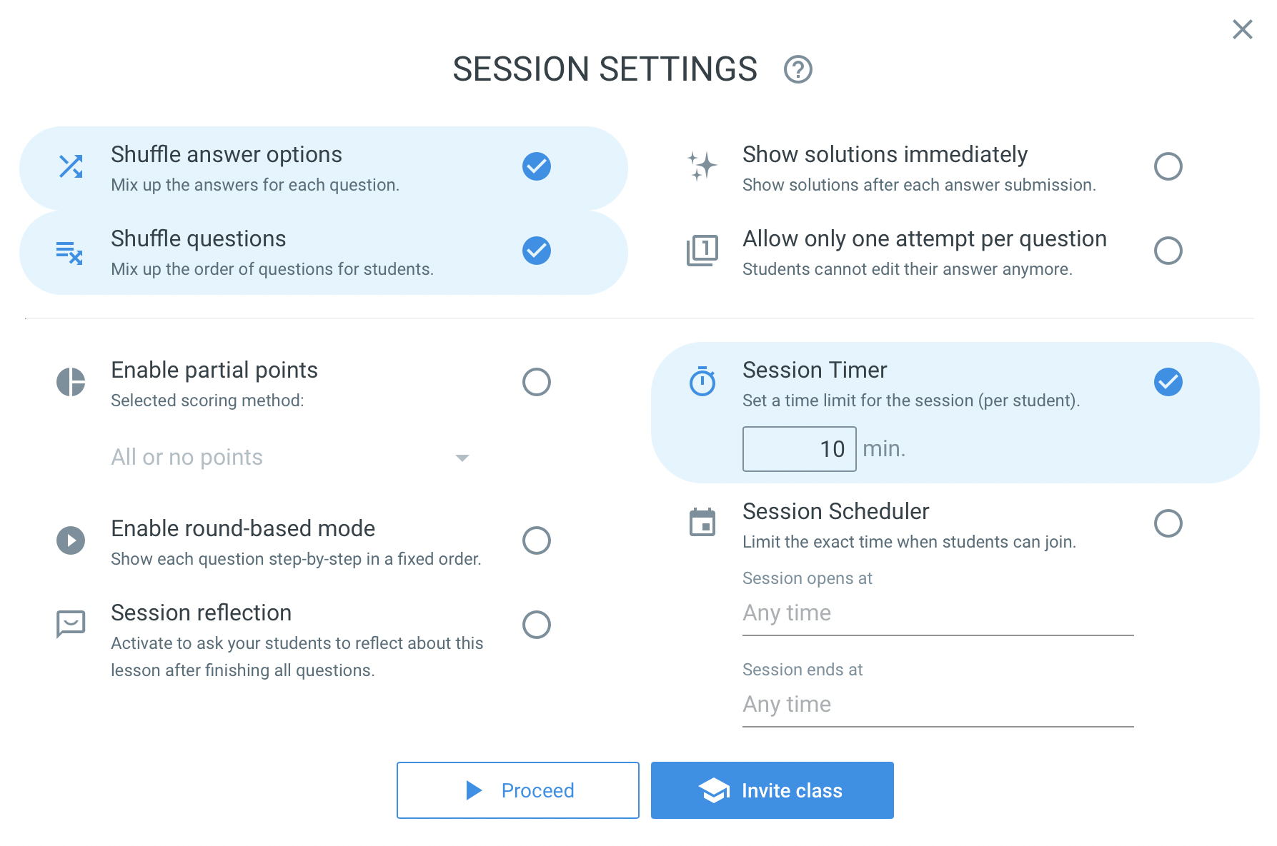Viewport: 1277px width, 846px height.
Task: Enable Show solutions immediately
Action: (x=1168, y=166)
